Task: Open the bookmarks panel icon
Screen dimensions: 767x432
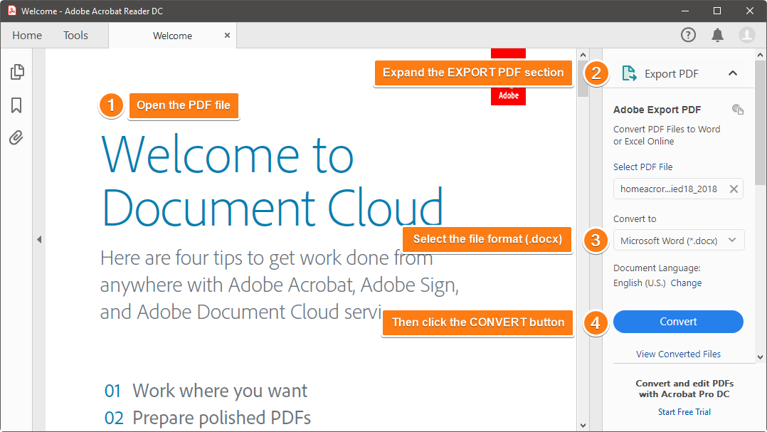Action: point(16,105)
